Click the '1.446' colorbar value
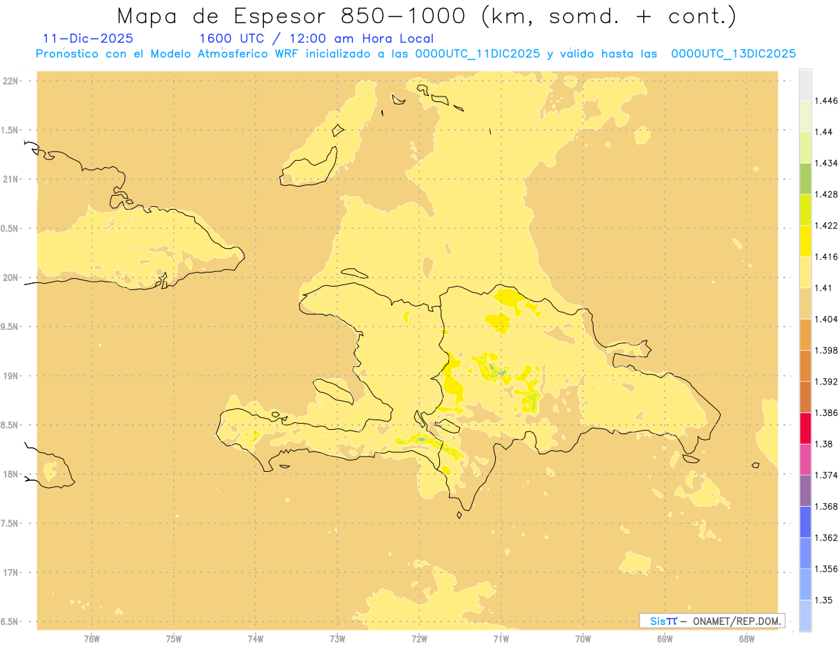Screen dimensions: 838x648 click(828, 101)
